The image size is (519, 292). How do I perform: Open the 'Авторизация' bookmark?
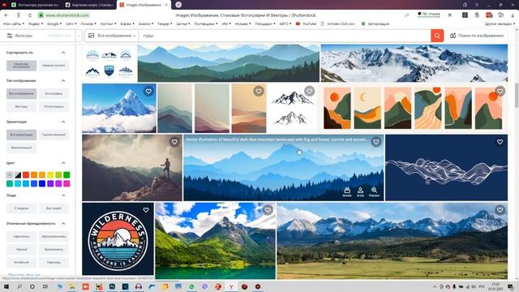375,24
